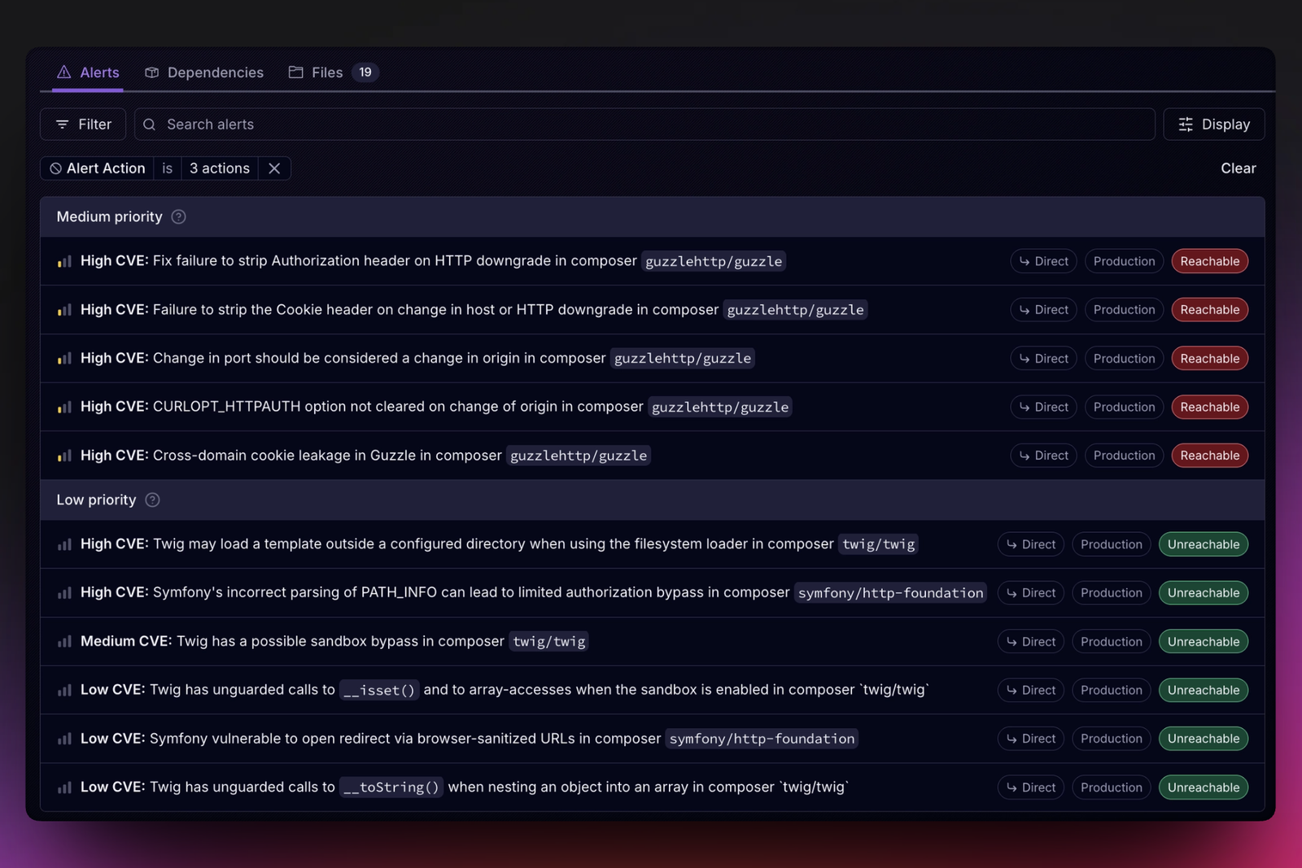Open alert 'Symfony's incorrect parsing of PATH_INFO'

tap(652, 593)
